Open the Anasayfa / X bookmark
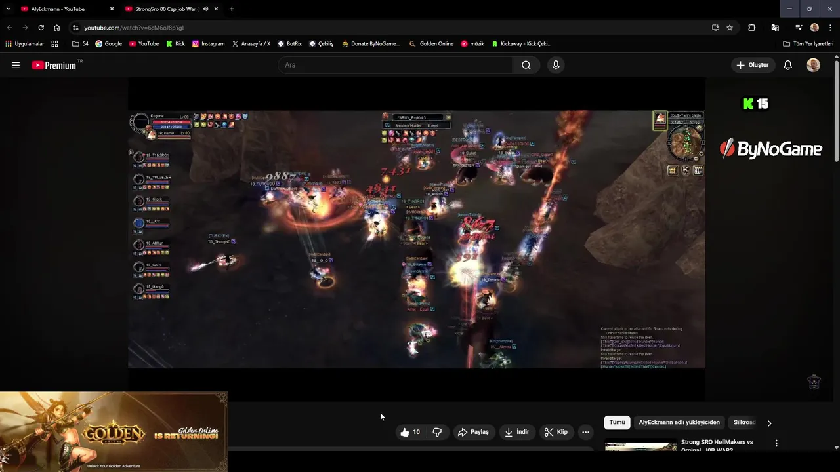The width and height of the screenshot is (840, 472). [251, 44]
